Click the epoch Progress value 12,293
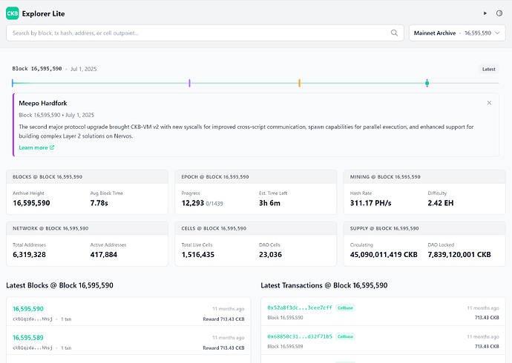The width and height of the screenshot is (512, 363). point(193,203)
